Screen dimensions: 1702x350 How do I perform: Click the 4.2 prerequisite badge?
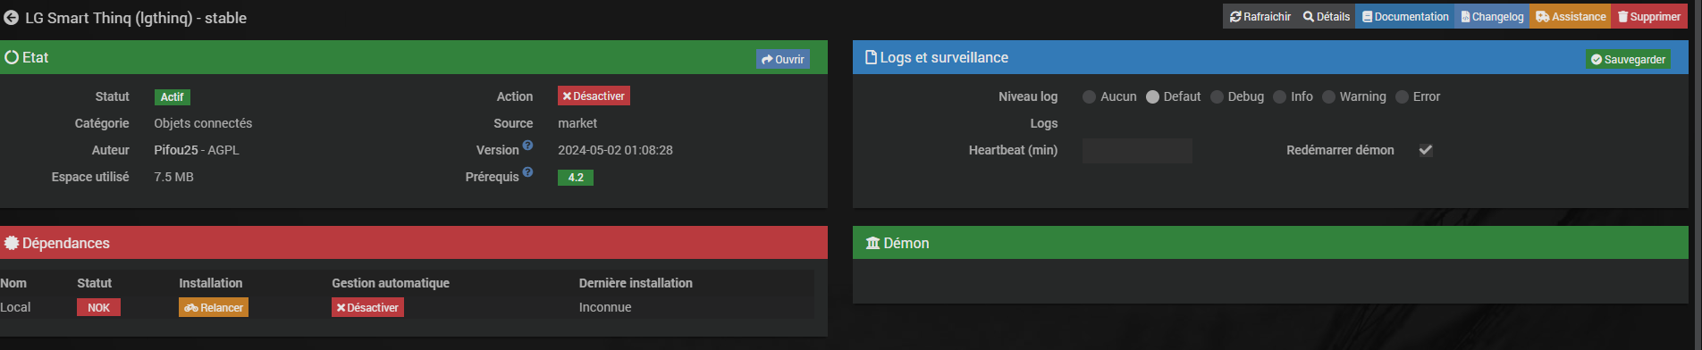click(576, 178)
